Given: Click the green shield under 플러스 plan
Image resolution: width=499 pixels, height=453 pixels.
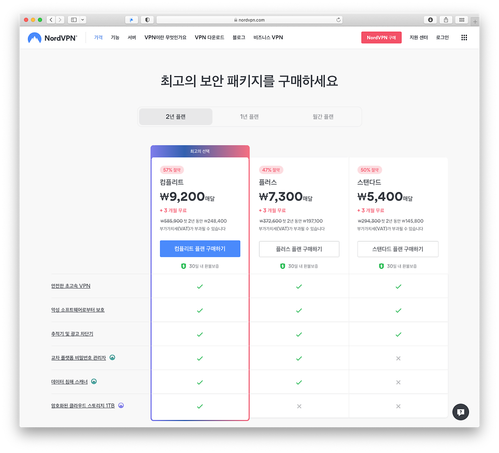Looking at the screenshot, I should 282,266.
